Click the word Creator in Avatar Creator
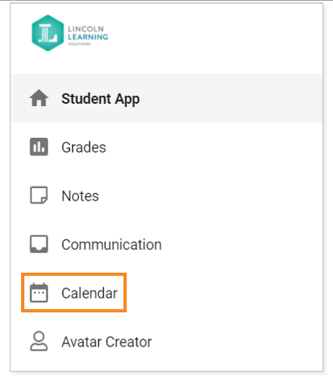The width and height of the screenshot is (333, 383). click(128, 342)
